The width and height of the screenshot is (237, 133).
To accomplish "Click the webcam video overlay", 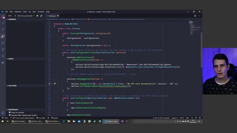I will tap(220, 71).
